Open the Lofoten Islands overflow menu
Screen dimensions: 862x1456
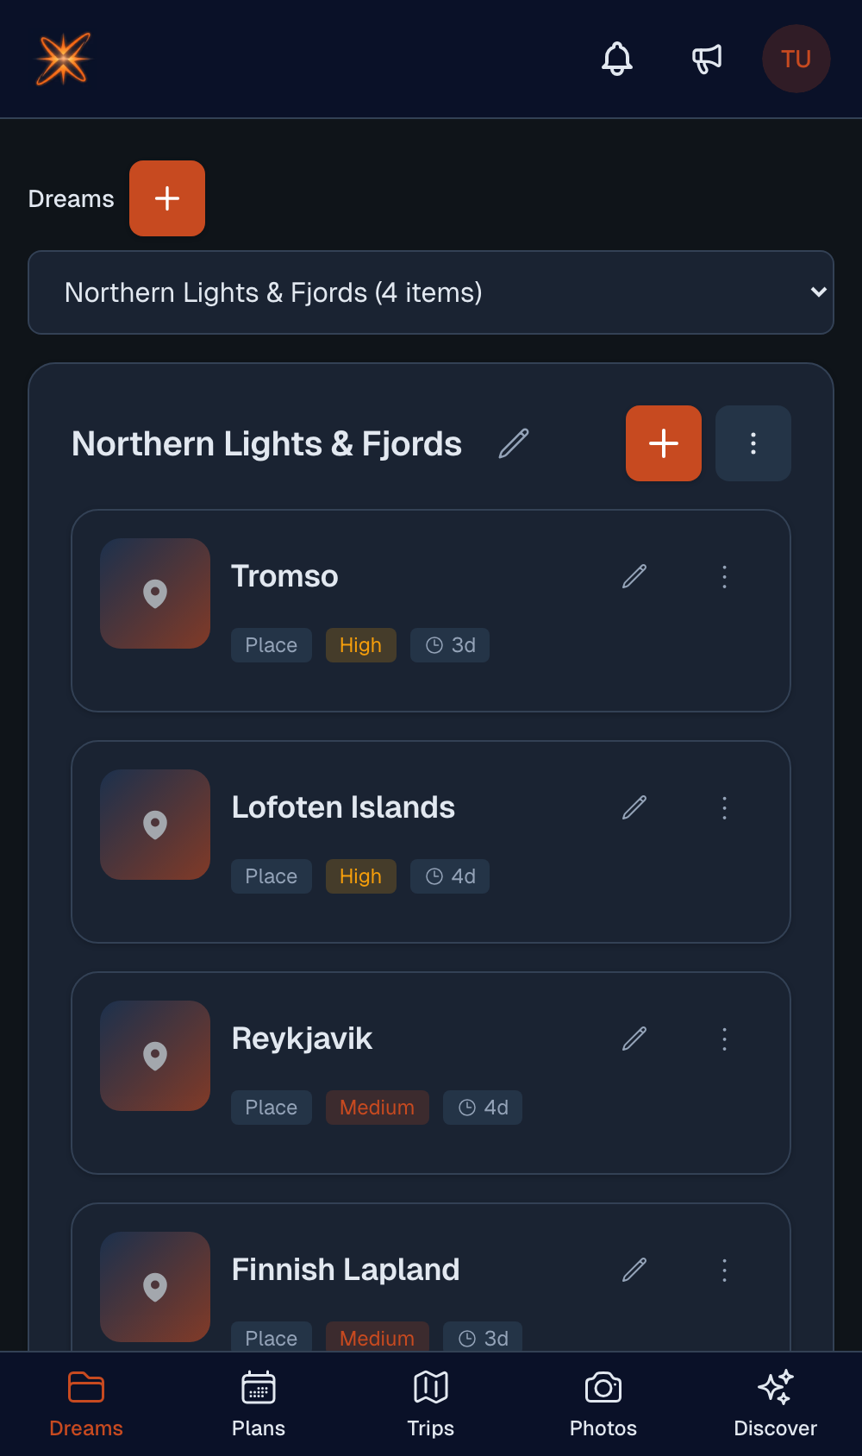coord(724,808)
